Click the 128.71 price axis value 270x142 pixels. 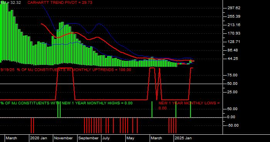[234, 42]
